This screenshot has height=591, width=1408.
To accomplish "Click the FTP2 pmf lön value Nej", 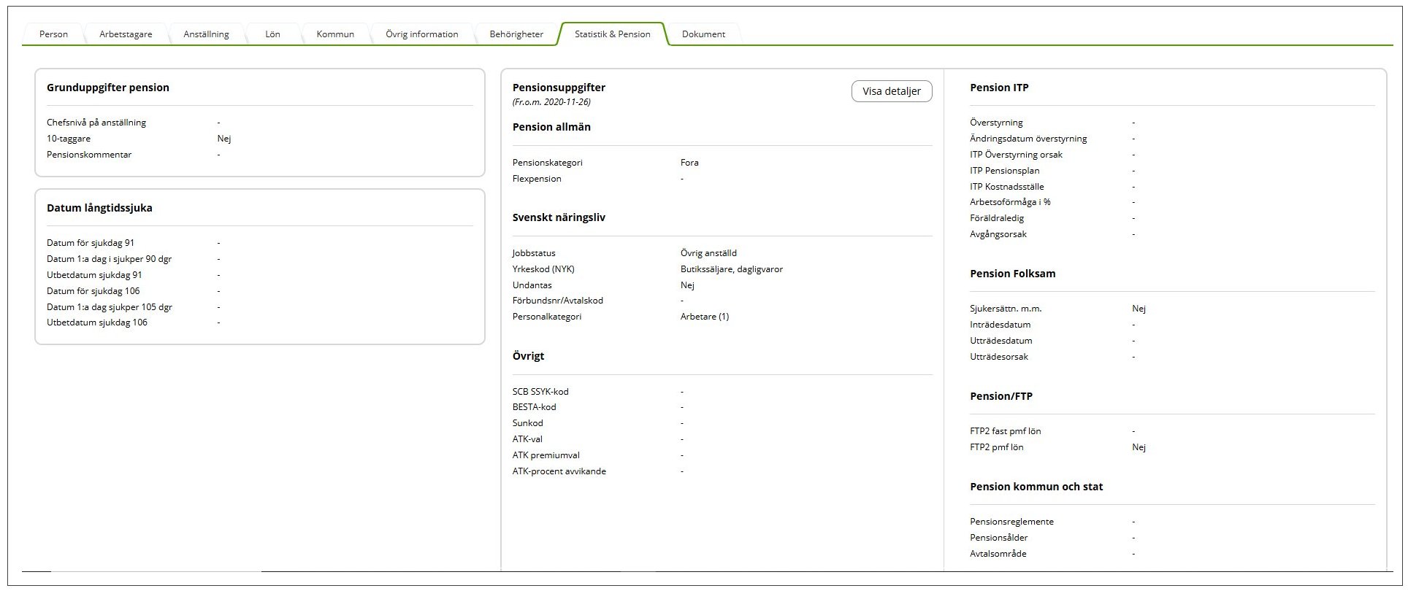I will click(1139, 447).
